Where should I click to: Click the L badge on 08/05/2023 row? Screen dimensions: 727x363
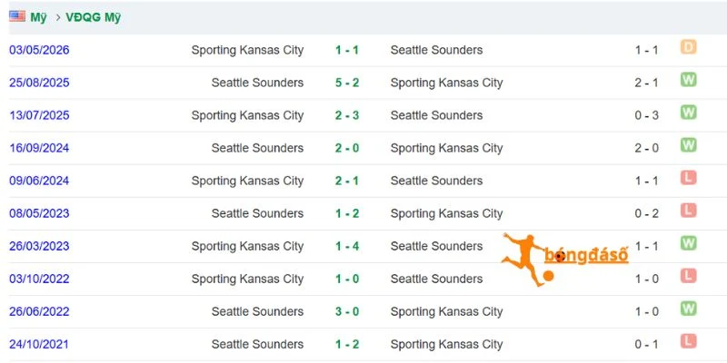689,211
